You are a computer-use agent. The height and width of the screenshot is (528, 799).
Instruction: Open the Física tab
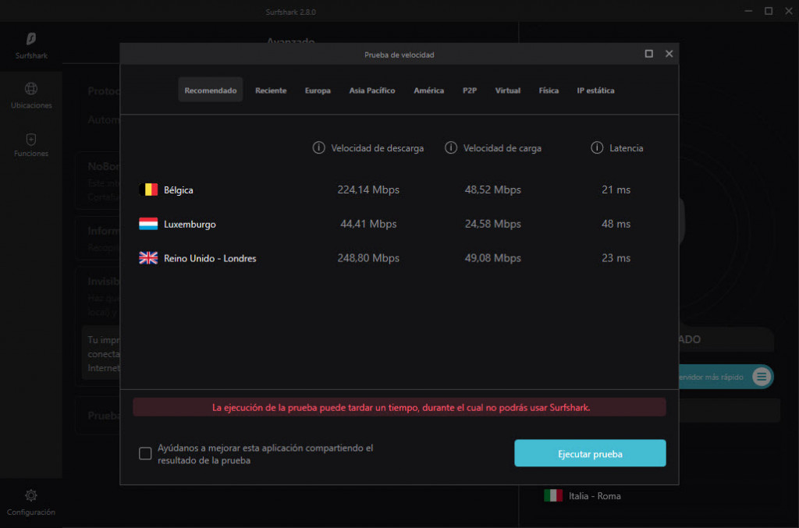point(549,90)
